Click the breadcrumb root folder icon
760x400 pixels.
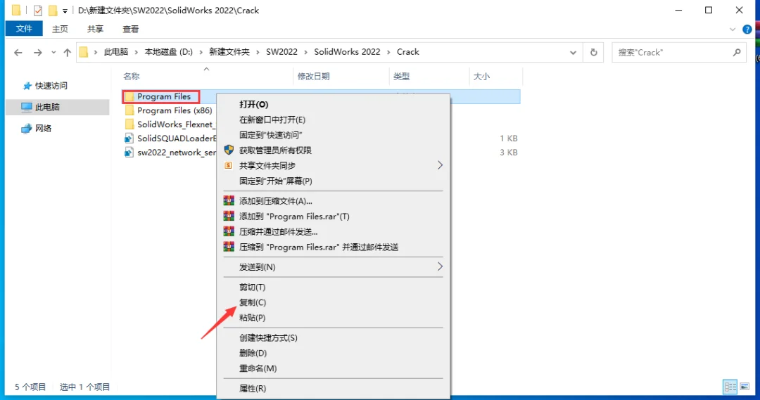tap(84, 52)
